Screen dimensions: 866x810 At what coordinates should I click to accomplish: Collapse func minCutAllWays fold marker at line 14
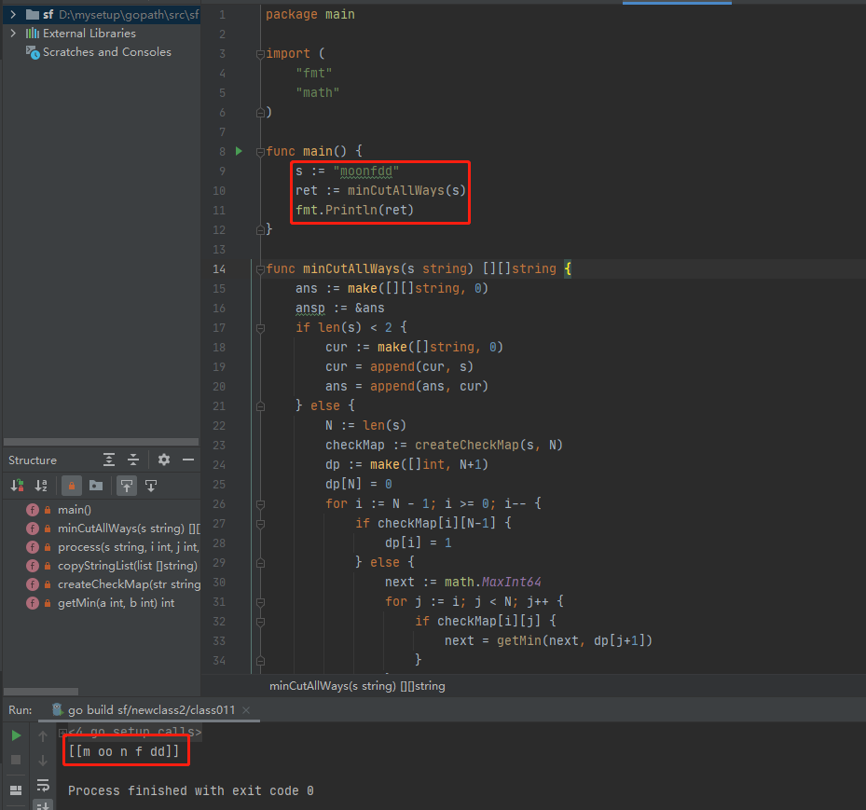(260, 269)
